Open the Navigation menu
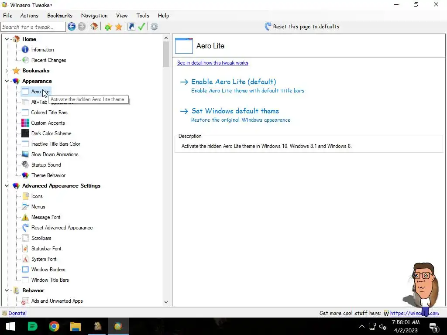The image size is (447, 335). coord(94,16)
